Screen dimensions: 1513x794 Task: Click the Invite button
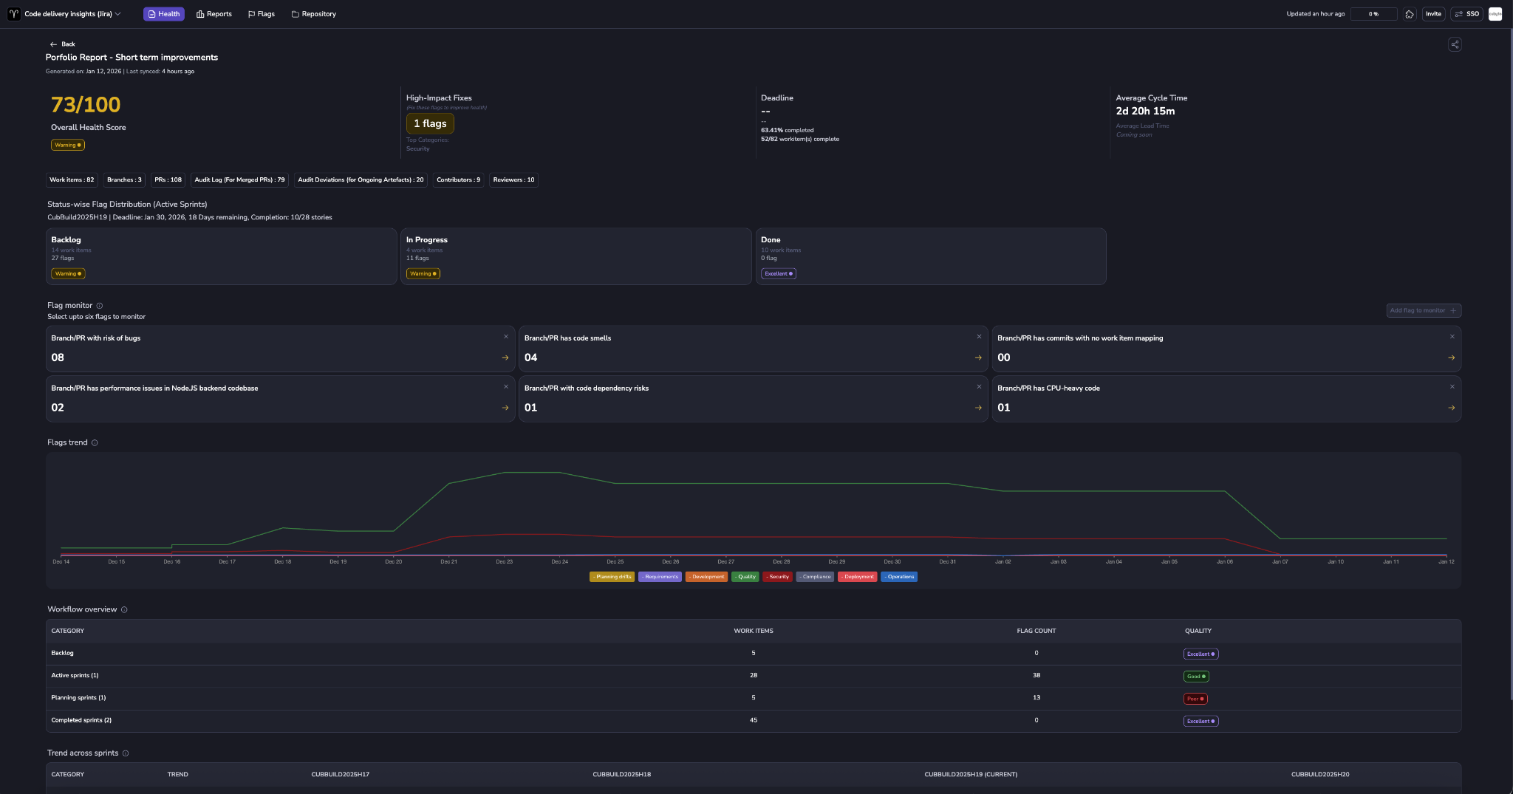point(1433,14)
